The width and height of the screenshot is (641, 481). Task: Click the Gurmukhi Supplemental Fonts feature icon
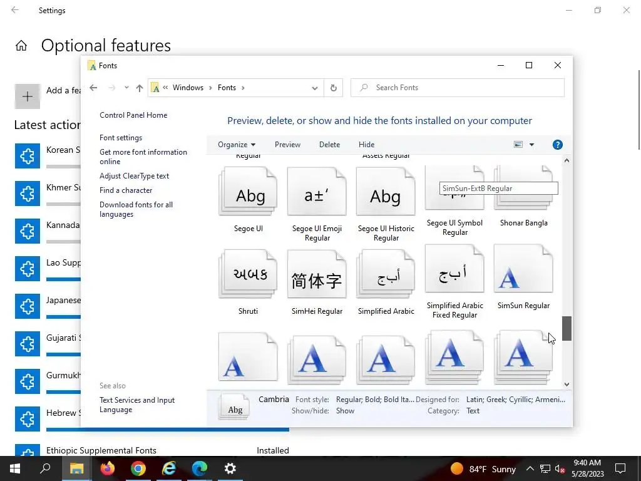tap(28, 381)
